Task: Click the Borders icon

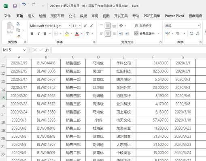Action: tap(56, 33)
